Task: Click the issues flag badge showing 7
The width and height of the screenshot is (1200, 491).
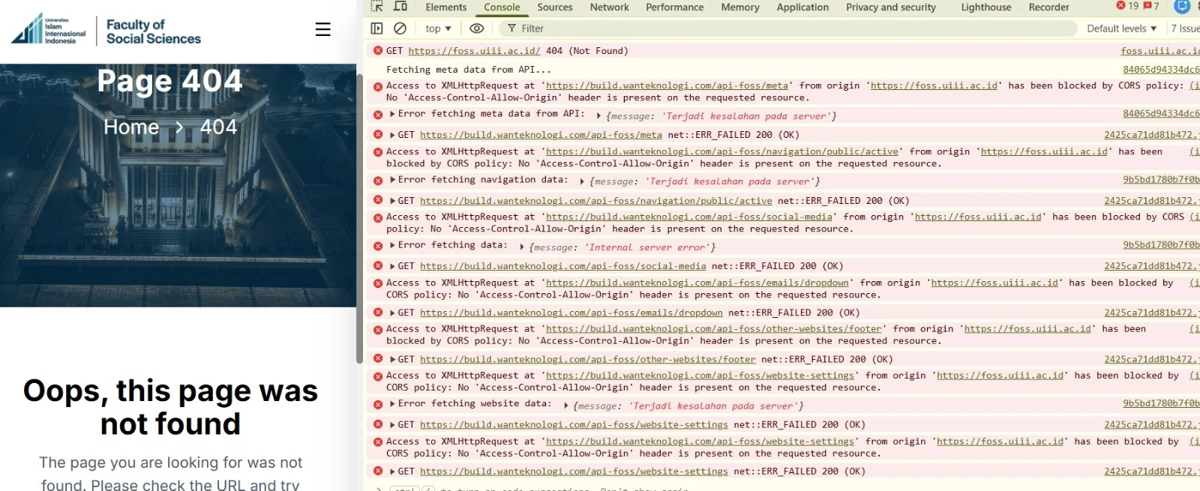Action: tap(1151, 6)
